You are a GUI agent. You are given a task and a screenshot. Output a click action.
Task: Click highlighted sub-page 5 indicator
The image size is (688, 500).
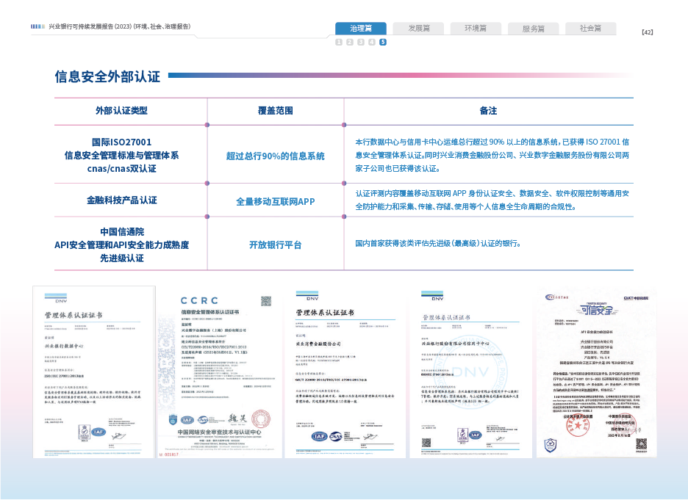tap(383, 43)
